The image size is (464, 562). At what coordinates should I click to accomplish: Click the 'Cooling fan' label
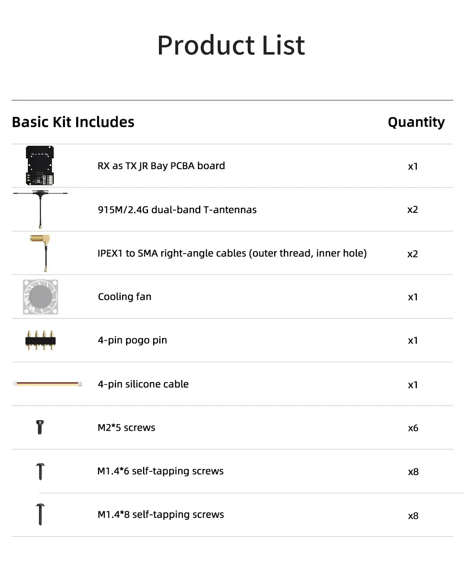point(125,297)
